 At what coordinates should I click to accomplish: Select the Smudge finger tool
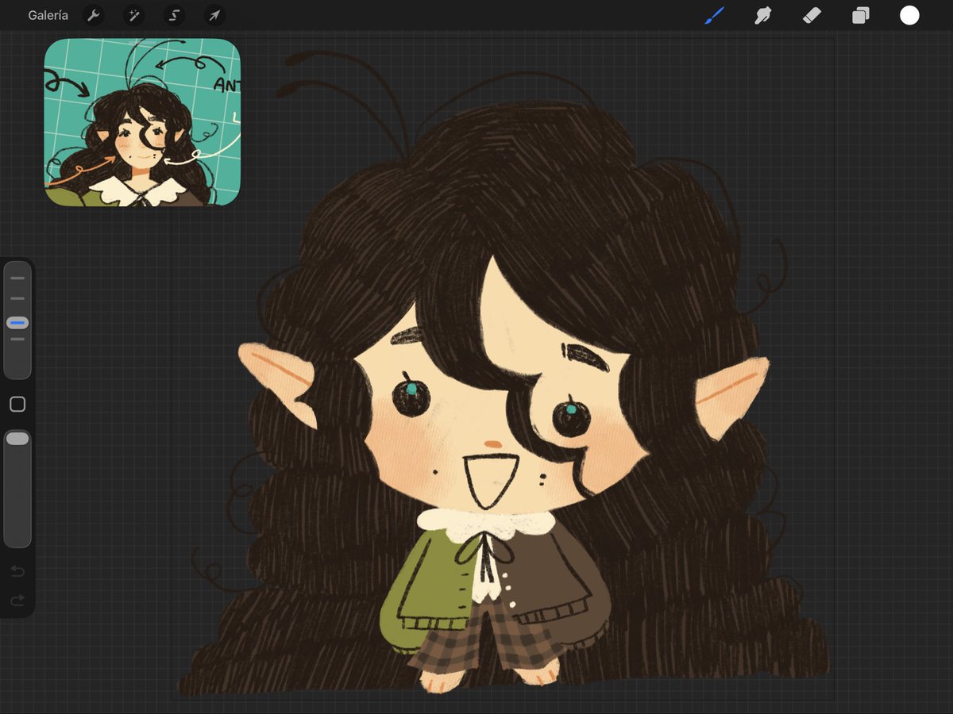(x=763, y=15)
